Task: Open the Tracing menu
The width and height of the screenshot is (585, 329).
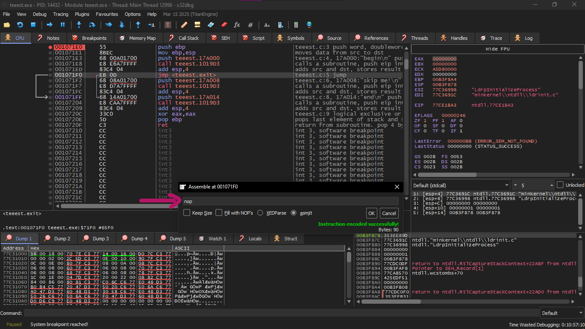Action: click(60, 14)
